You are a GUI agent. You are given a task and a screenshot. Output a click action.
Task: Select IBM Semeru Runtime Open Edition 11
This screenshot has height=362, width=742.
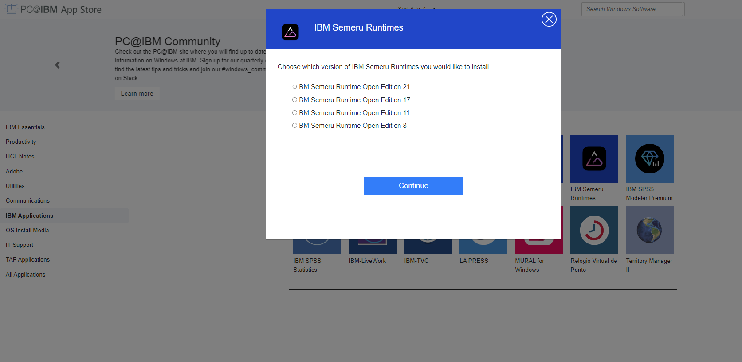pyautogui.click(x=294, y=113)
